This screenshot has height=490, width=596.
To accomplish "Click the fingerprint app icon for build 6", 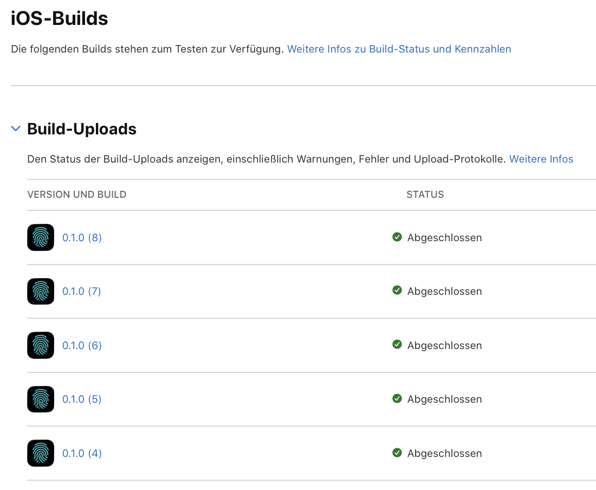I will tap(41, 345).
